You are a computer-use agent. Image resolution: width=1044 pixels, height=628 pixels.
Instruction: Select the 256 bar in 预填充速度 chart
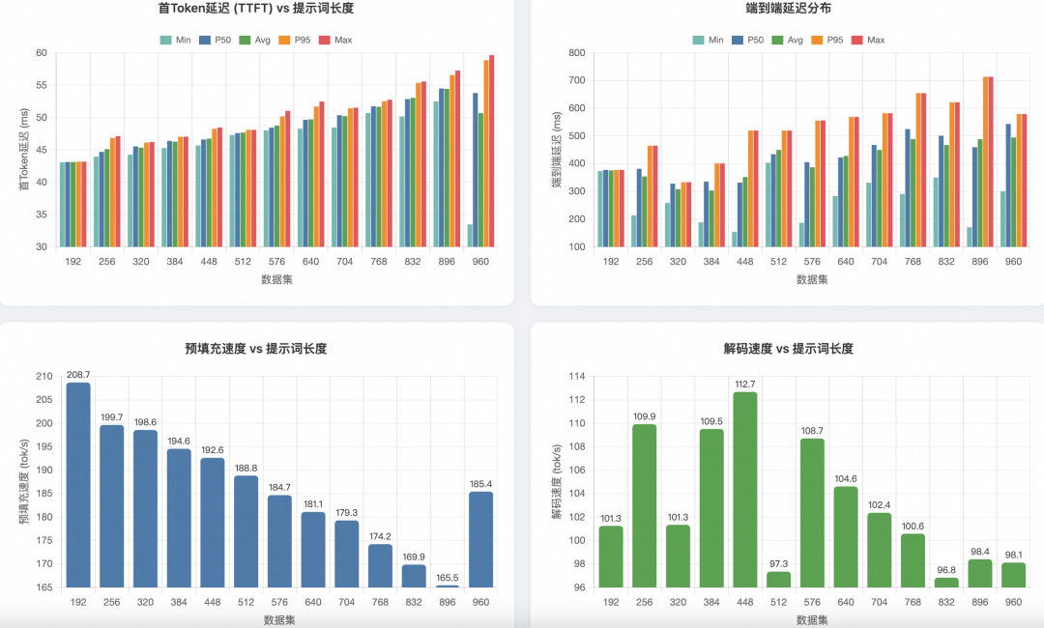pos(112,506)
